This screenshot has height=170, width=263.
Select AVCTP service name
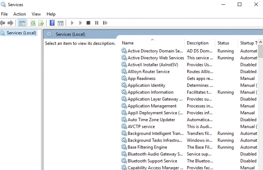click(x=141, y=127)
